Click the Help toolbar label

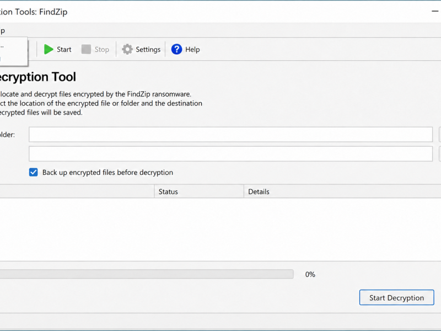(x=192, y=50)
